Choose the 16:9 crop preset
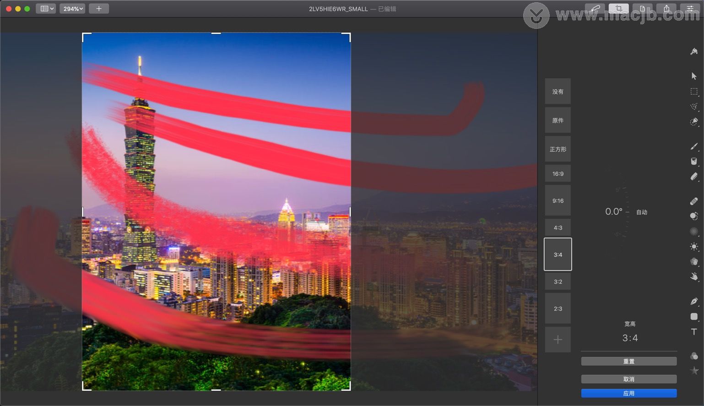 (558, 174)
